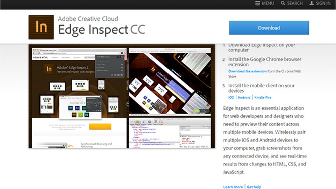Click the Adobe Creative Cloud heading text
Screen dimensions: 336x189
click(x=88, y=19)
